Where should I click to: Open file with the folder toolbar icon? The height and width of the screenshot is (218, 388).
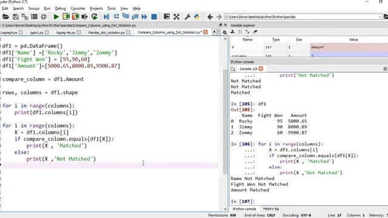pos(5,17)
